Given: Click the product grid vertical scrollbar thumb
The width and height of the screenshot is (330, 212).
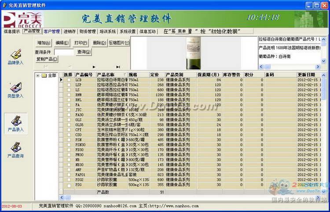Looking at the screenshot, I should 324,88.
